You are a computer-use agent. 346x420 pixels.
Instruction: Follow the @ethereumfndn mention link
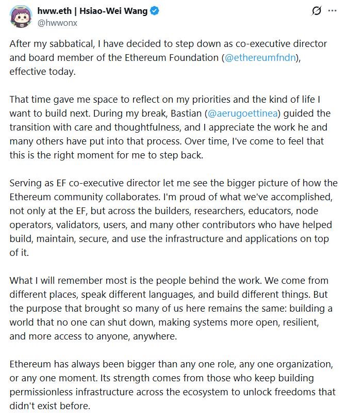pos(260,58)
